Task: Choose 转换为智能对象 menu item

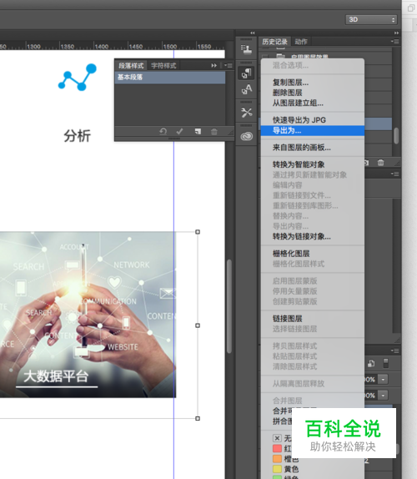Action: pos(313,164)
